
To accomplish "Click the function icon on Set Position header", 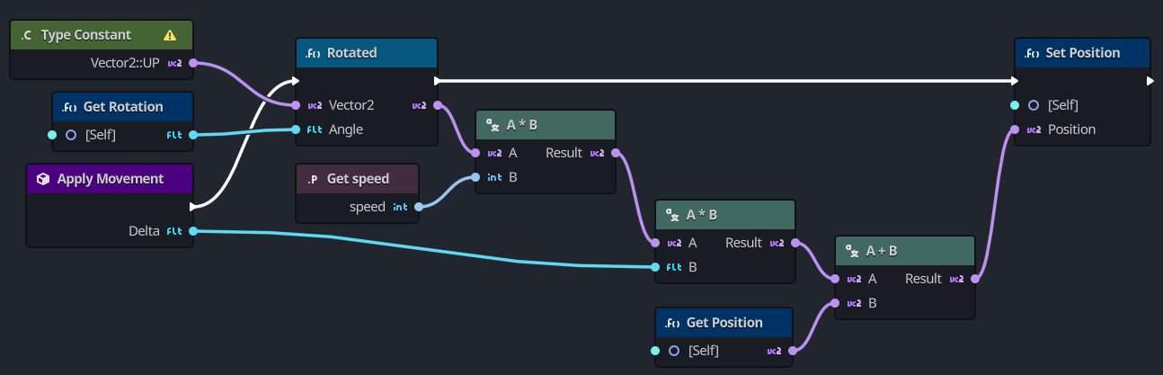I will pos(1032,53).
